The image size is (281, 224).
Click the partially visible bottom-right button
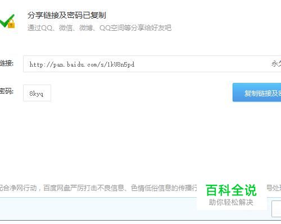[x=277, y=209]
